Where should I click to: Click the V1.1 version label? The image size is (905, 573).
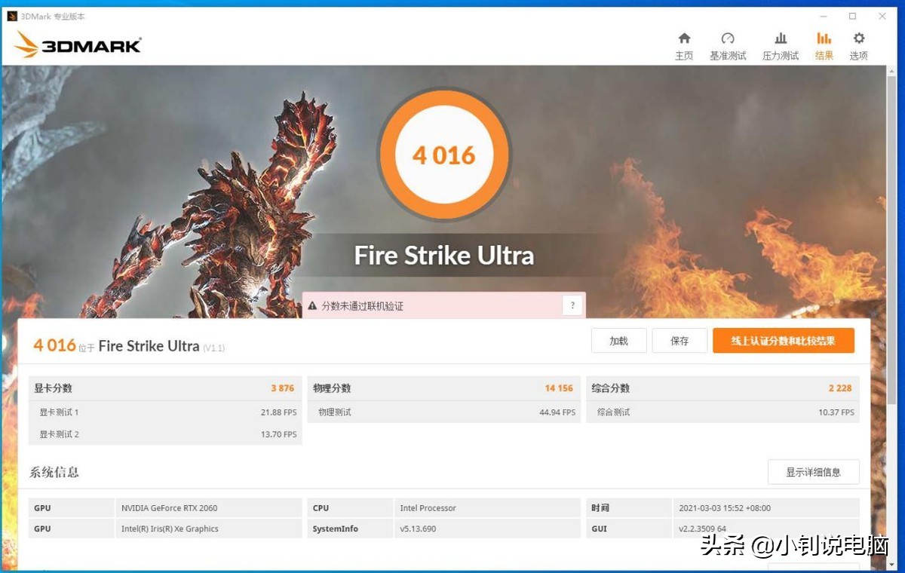[213, 348]
